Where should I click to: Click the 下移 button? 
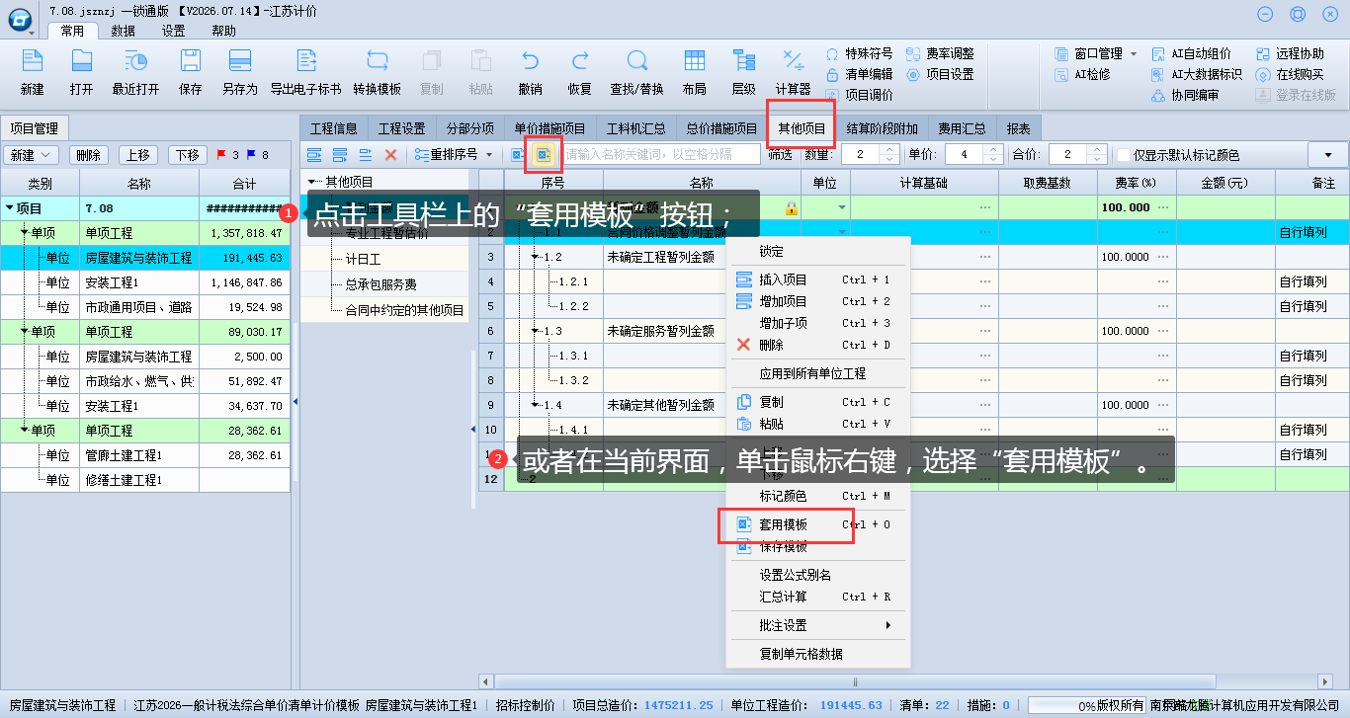pyautogui.click(x=188, y=155)
